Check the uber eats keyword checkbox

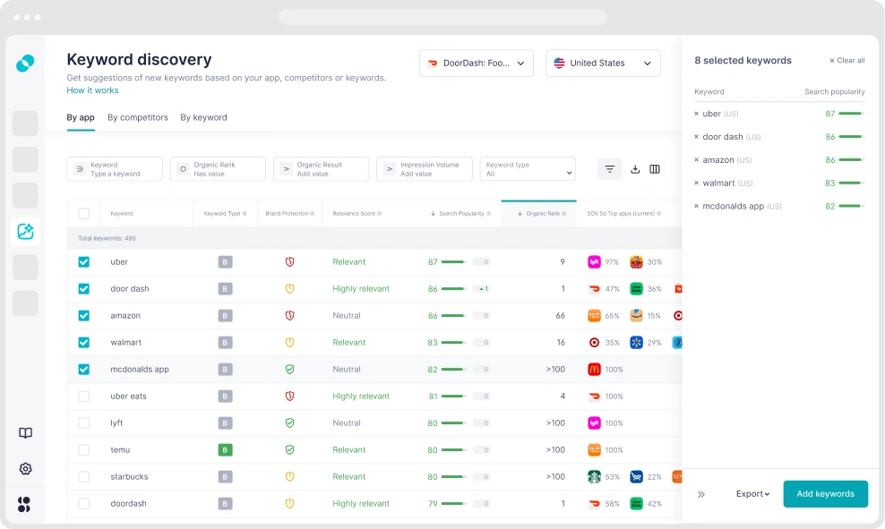click(x=84, y=397)
